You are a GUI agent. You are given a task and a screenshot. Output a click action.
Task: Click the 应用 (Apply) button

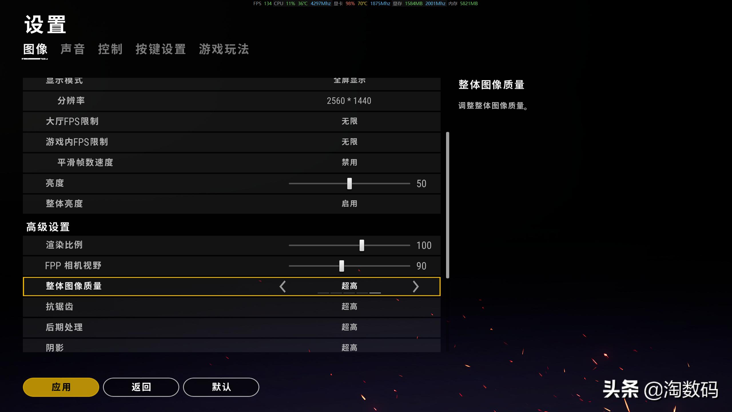pyautogui.click(x=60, y=387)
